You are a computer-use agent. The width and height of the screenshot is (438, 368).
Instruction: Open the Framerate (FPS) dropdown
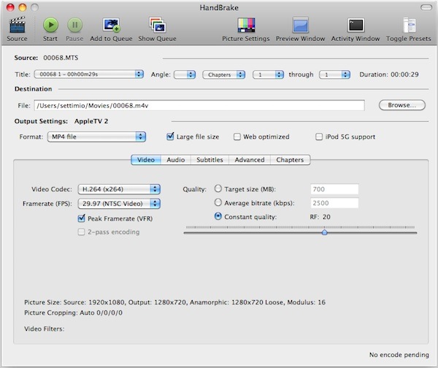(x=119, y=204)
